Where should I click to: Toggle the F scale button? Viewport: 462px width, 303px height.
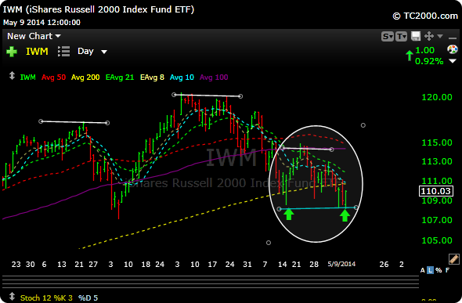(448, 270)
